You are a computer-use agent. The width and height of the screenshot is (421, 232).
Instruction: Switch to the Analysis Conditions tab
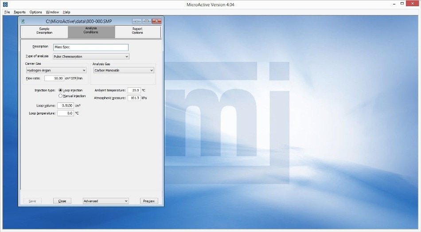[91, 32]
